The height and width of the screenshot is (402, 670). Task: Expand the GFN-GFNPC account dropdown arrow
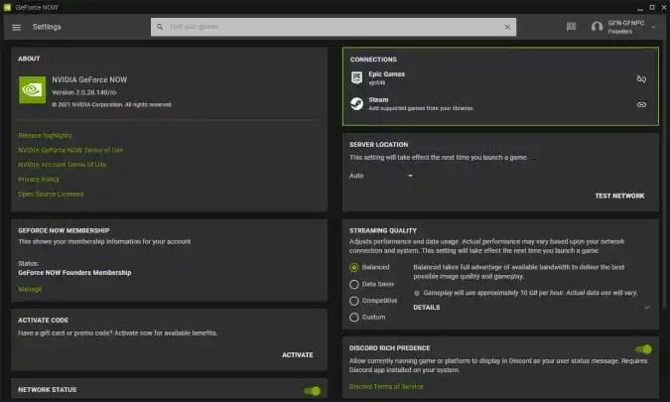(x=654, y=27)
